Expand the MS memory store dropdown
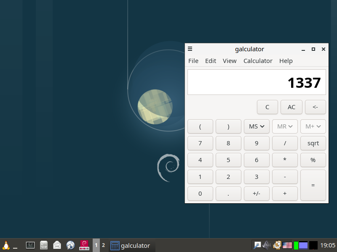Viewport: 337px width, 252px height. pos(257,126)
